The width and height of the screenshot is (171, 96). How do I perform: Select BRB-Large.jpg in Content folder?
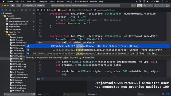coord(17,37)
